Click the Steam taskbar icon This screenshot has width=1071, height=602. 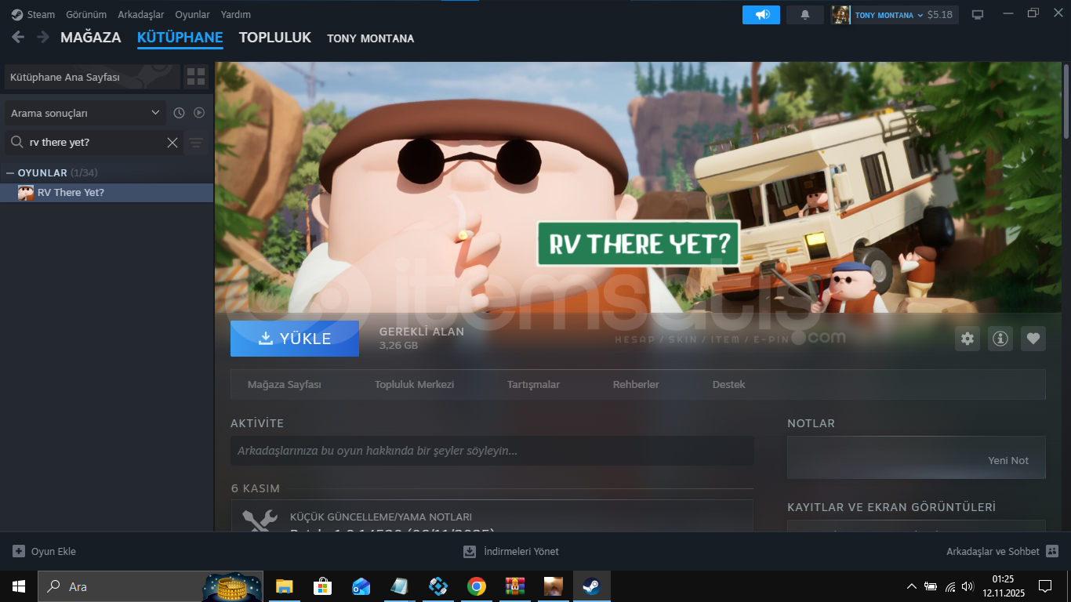coord(591,586)
